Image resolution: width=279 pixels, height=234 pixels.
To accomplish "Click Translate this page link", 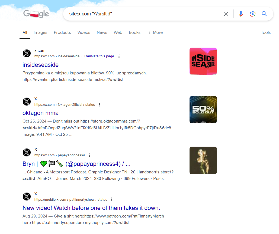I will coord(99,56).
